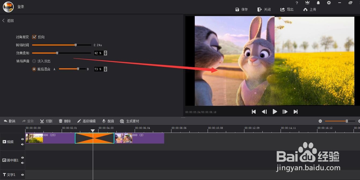The height and width of the screenshot is (180, 360).
Task: Open the help question mark icon
Action: tap(297, 3)
